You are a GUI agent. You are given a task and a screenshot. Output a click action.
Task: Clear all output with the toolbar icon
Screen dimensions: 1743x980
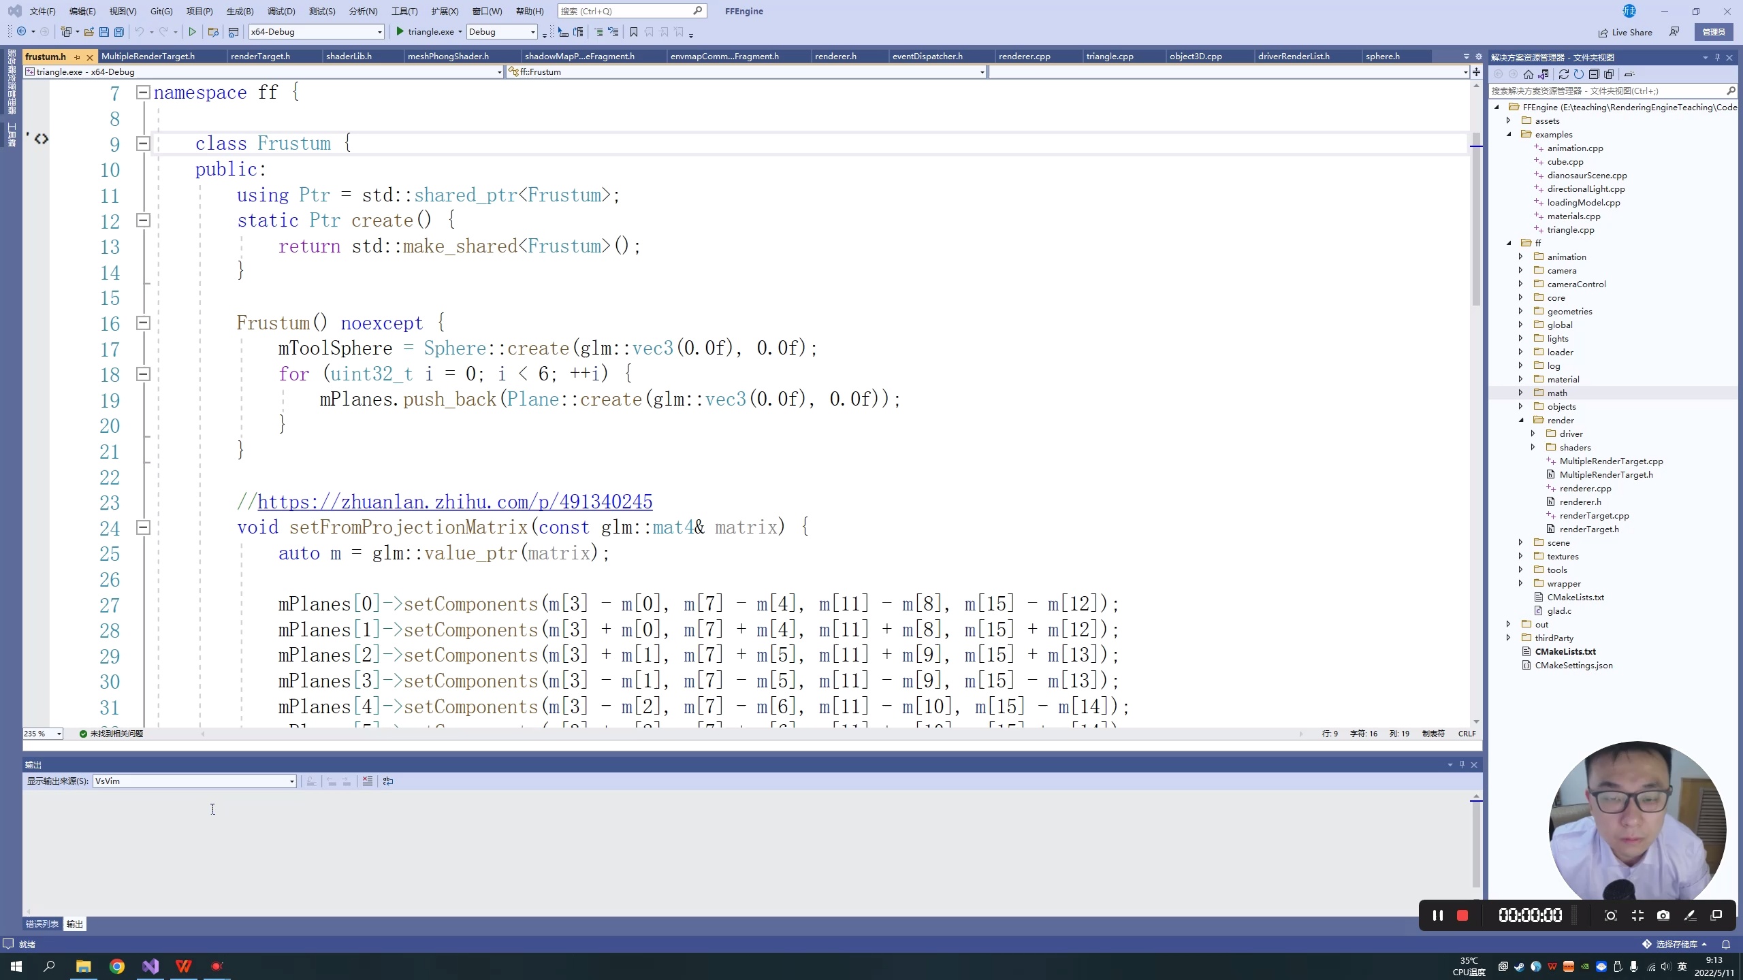click(x=368, y=781)
